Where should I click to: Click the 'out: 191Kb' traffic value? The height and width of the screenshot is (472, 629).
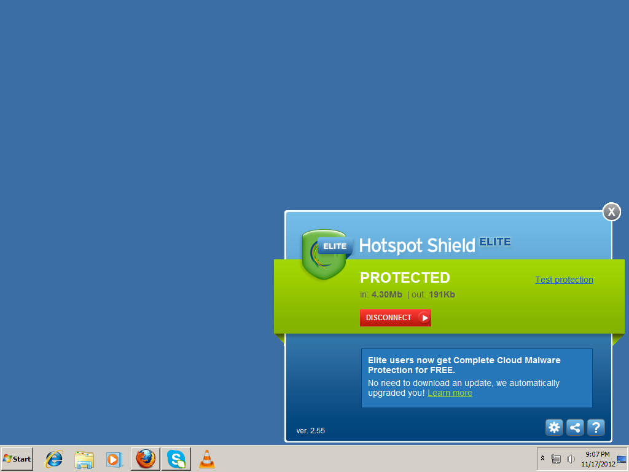point(433,294)
